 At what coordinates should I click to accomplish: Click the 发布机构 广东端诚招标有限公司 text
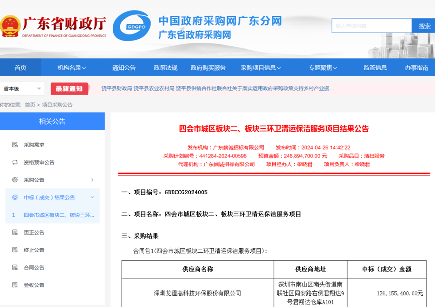point(226,148)
